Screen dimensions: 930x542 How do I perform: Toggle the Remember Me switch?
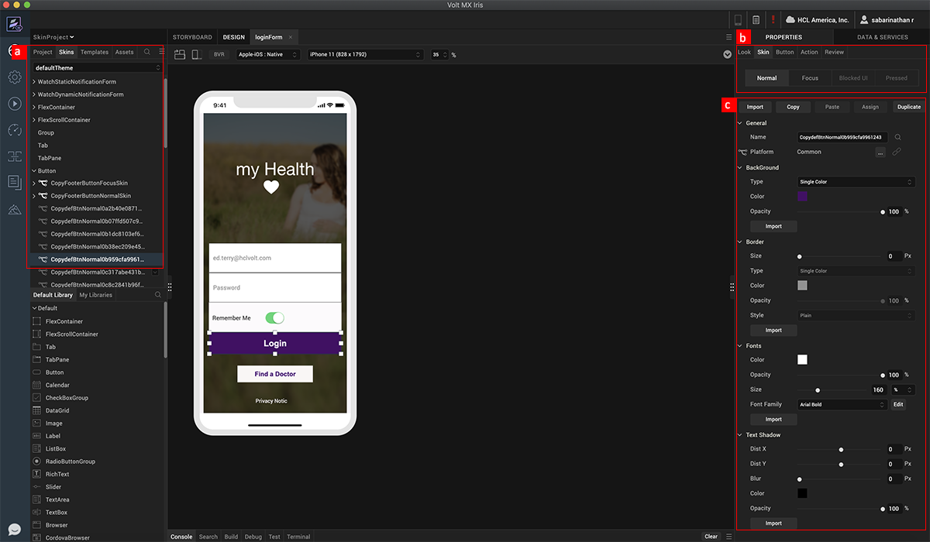click(274, 318)
